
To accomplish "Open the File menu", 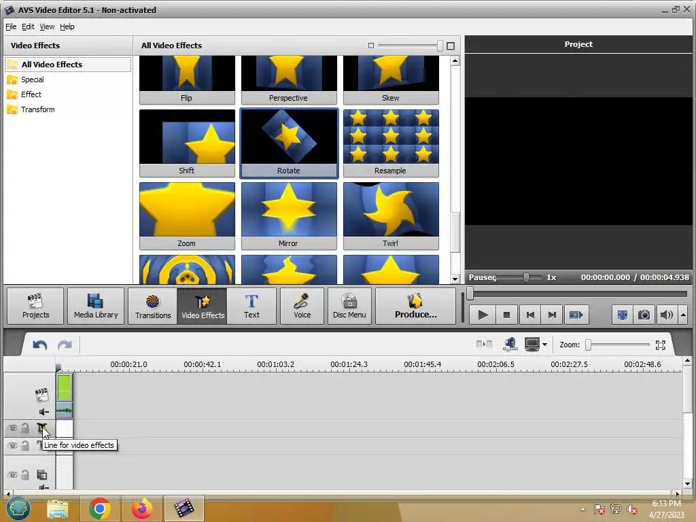I will coord(11,27).
